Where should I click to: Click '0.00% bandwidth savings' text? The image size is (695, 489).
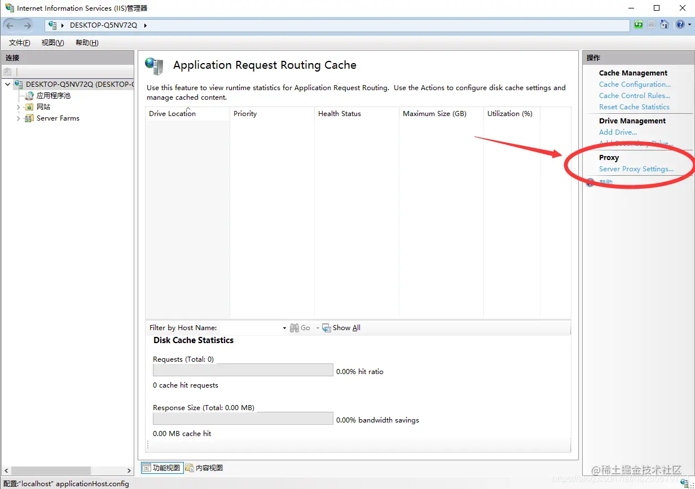378,420
